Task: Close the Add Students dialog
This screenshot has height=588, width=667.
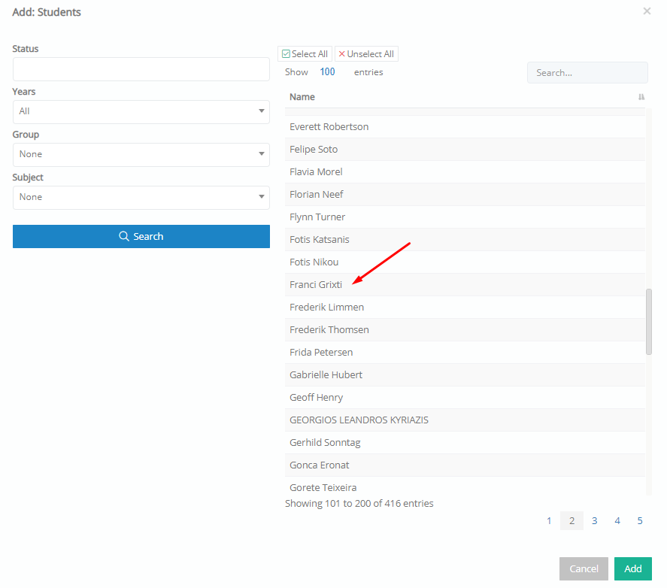Action: click(x=647, y=11)
